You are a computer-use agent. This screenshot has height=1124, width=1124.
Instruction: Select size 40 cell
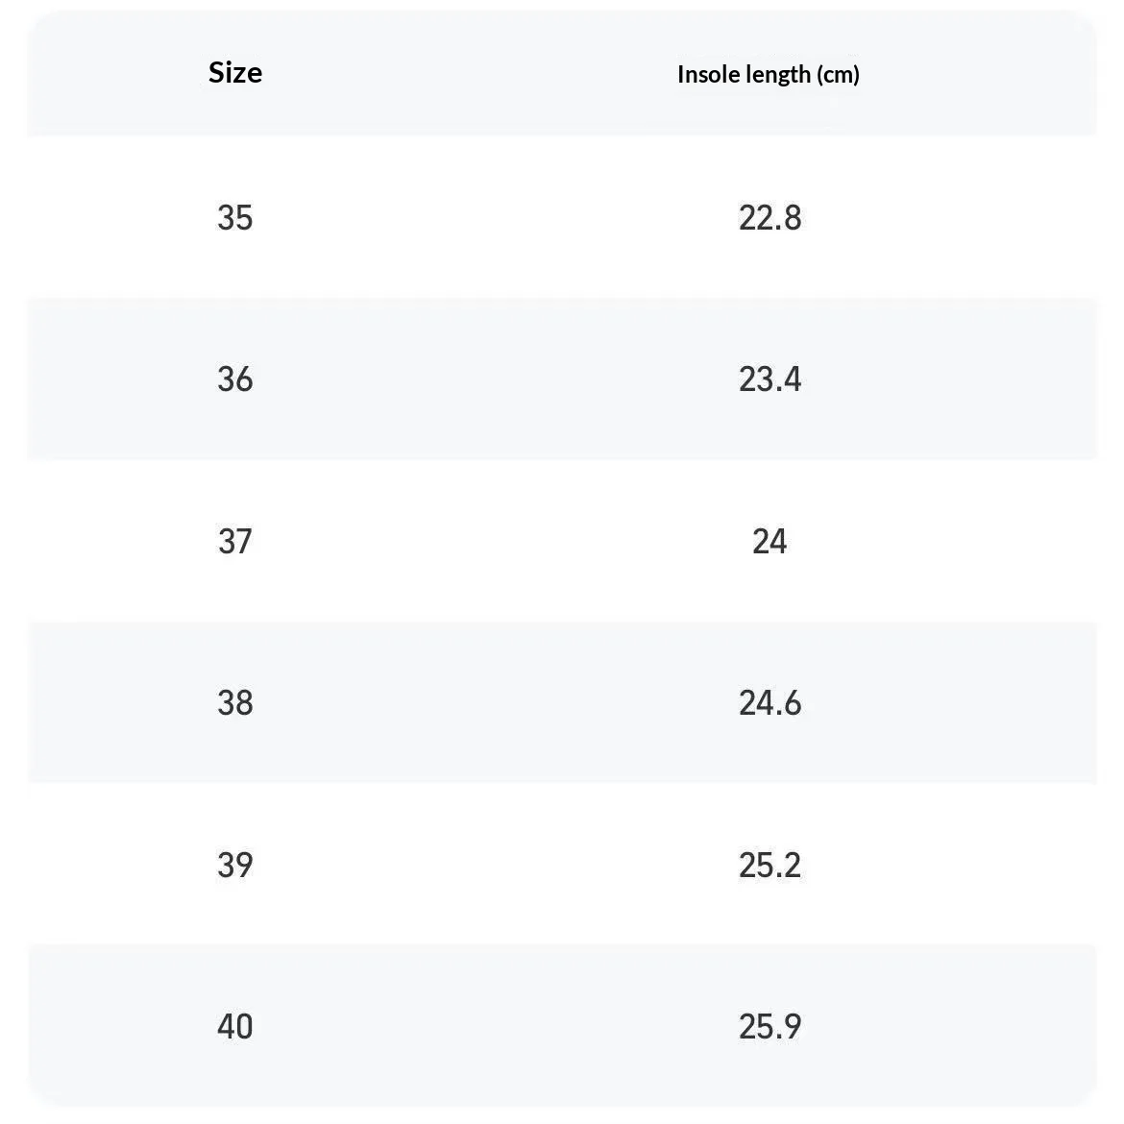[235, 1027]
